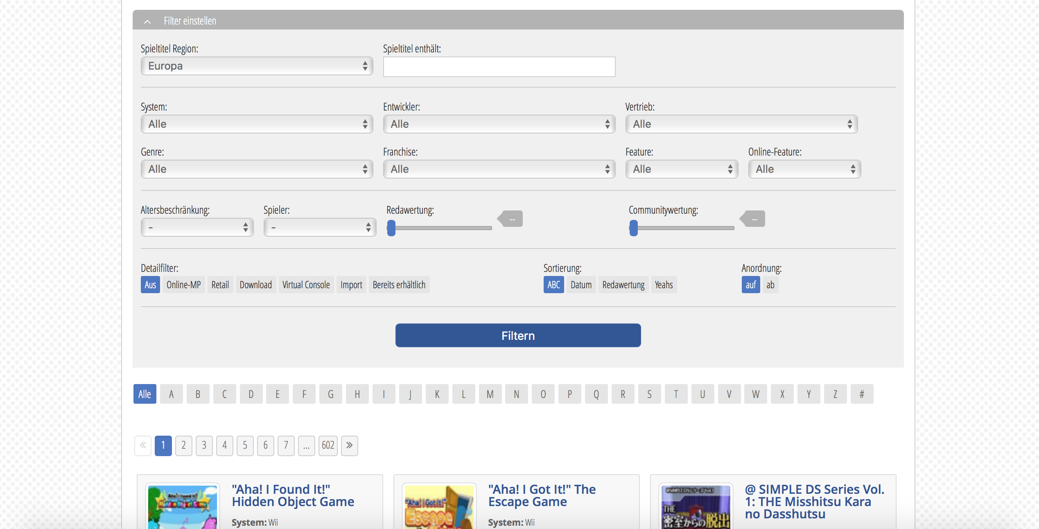Open the Aha! I Found It! cover thumbnail
This screenshot has height=529, width=1039.
[x=183, y=507]
